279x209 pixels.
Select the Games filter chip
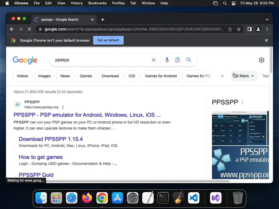[86, 76]
